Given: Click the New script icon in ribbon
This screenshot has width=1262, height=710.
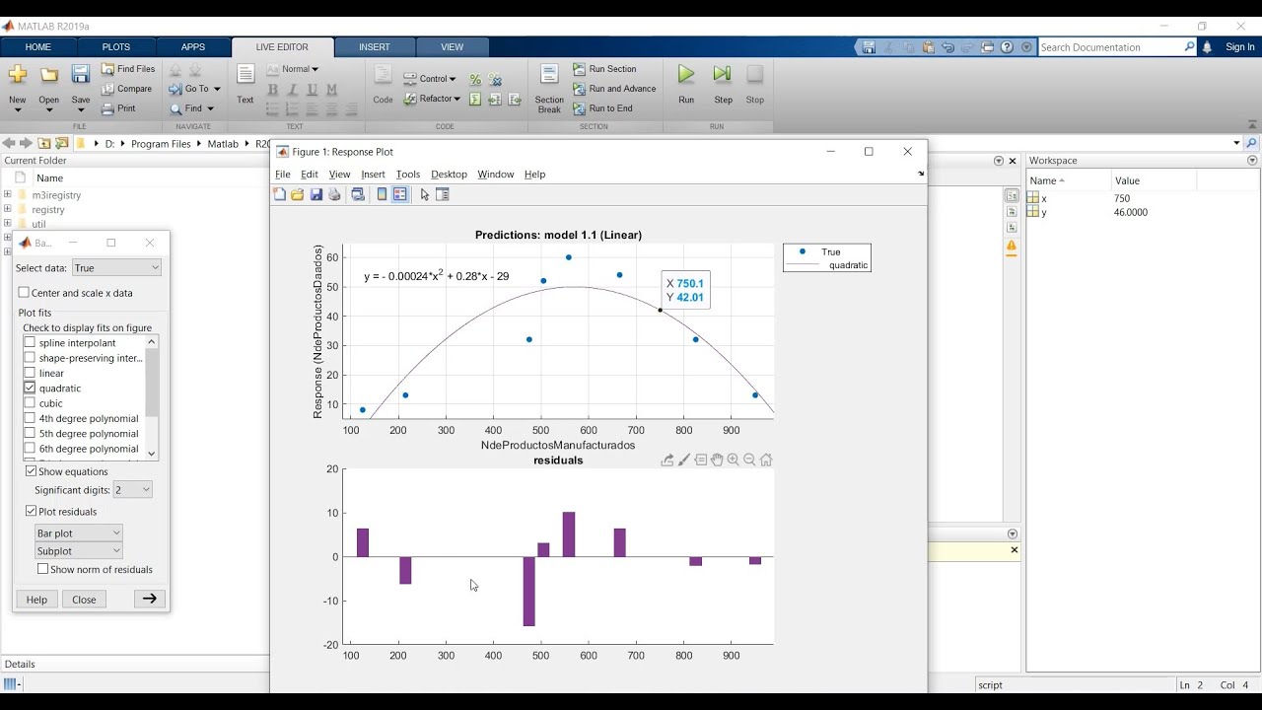Looking at the screenshot, I should [x=17, y=75].
